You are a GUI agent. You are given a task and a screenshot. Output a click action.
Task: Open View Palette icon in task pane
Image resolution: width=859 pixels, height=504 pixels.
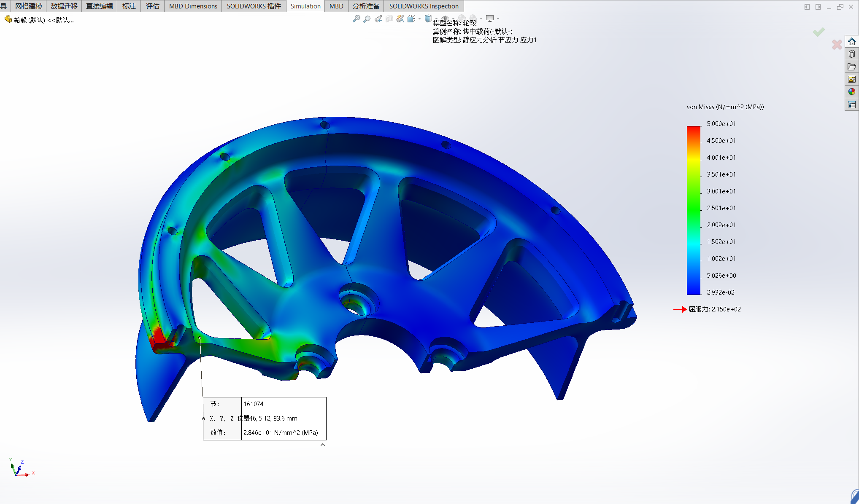click(852, 79)
